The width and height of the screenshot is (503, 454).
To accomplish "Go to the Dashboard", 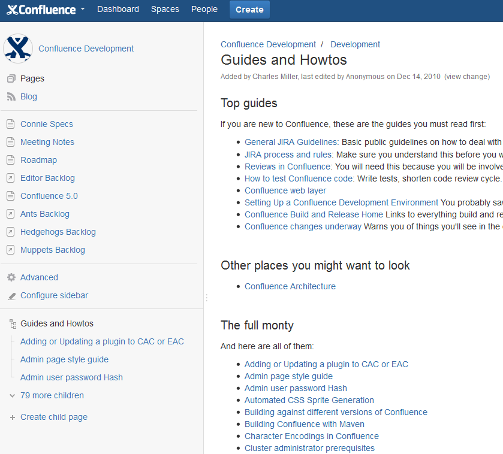I will click(118, 9).
